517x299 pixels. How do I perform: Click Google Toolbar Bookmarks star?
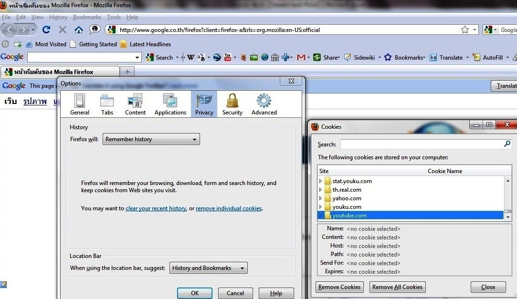pos(388,57)
